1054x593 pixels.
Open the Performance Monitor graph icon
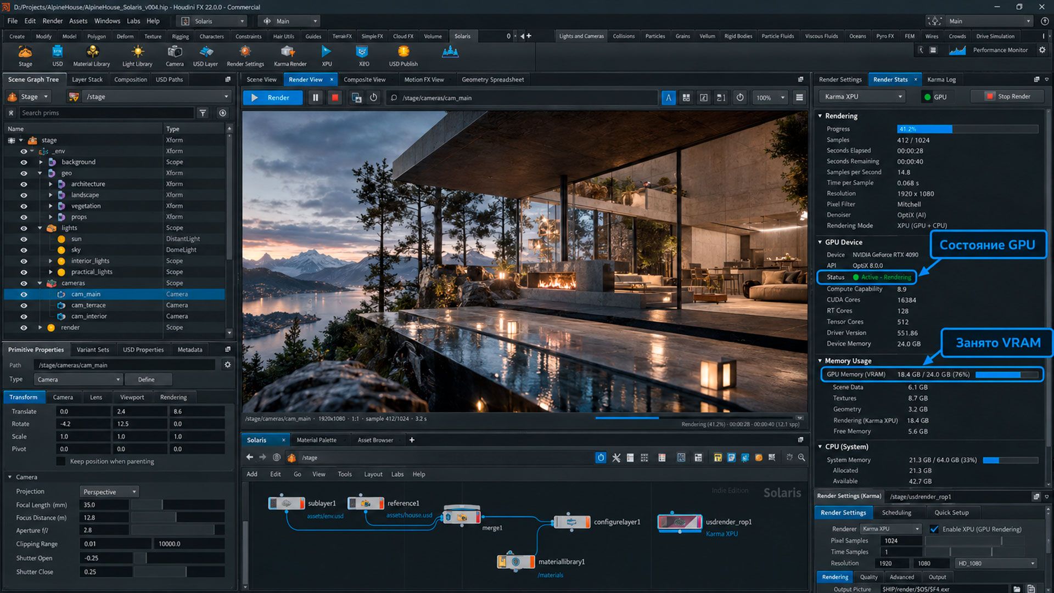pyautogui.click(x=957, y=50)
